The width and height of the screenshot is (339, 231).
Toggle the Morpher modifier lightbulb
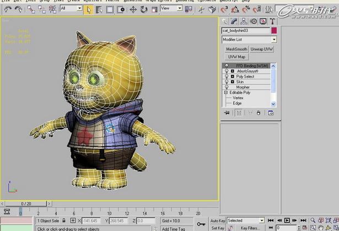227,87
